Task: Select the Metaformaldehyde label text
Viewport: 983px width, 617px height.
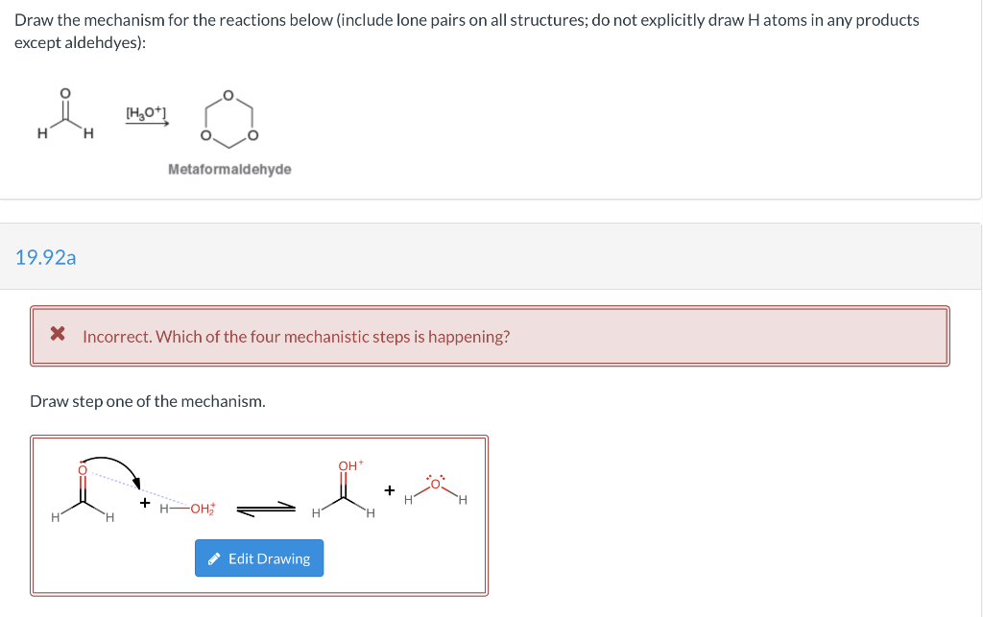Action: pos(229,169)
